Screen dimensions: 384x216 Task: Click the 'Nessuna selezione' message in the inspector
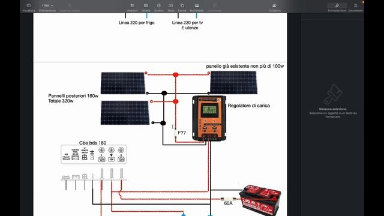332,109
